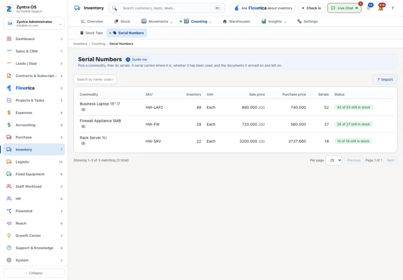
Task: Click the HR people icon in sidebar
Action: [9, 199]
